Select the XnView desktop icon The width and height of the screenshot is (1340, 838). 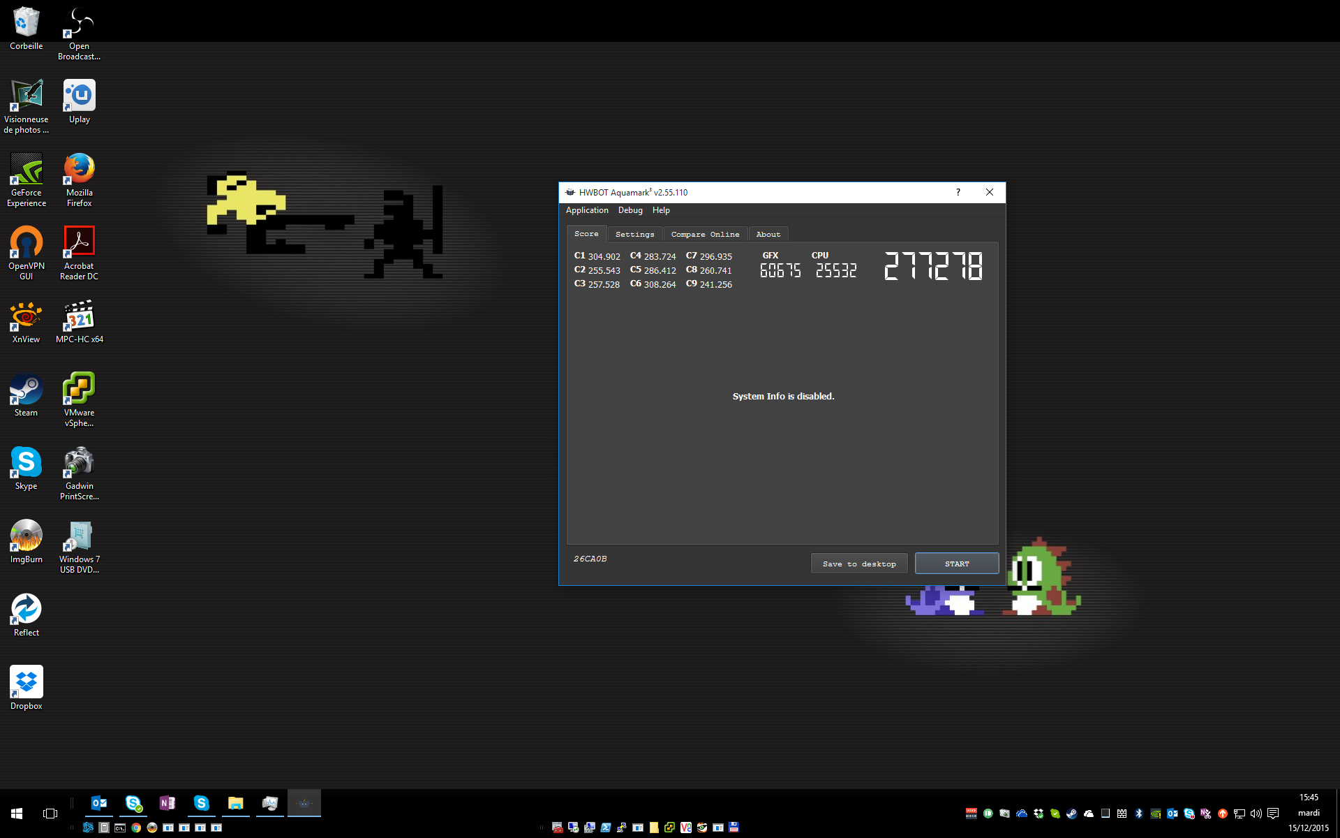click(x=27, y=322)
